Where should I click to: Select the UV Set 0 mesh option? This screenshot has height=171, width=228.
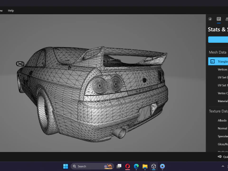[x=223, y=77]
